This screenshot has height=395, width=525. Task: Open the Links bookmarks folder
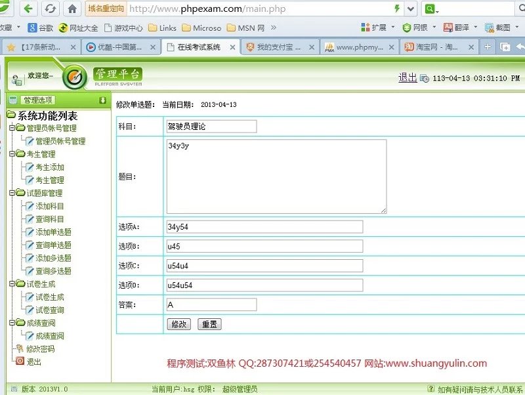[x=162, y=28]
